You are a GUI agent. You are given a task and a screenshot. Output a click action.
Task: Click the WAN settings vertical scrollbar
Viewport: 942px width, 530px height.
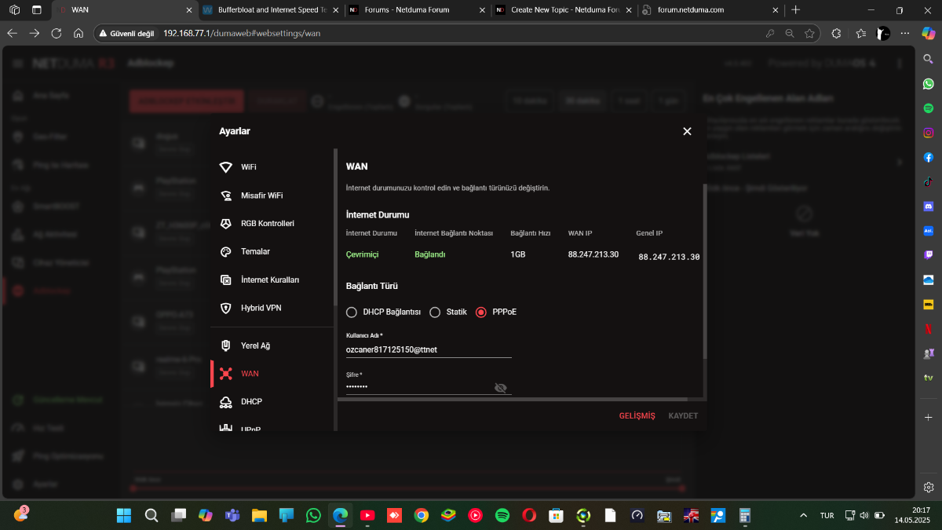click(x=704, y=271)
